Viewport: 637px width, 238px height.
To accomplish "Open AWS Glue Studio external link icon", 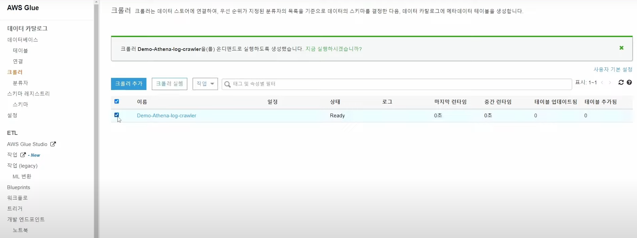I will [53, 144].
